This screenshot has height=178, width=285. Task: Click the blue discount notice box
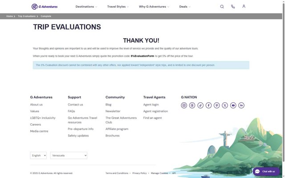pos(141,65)
